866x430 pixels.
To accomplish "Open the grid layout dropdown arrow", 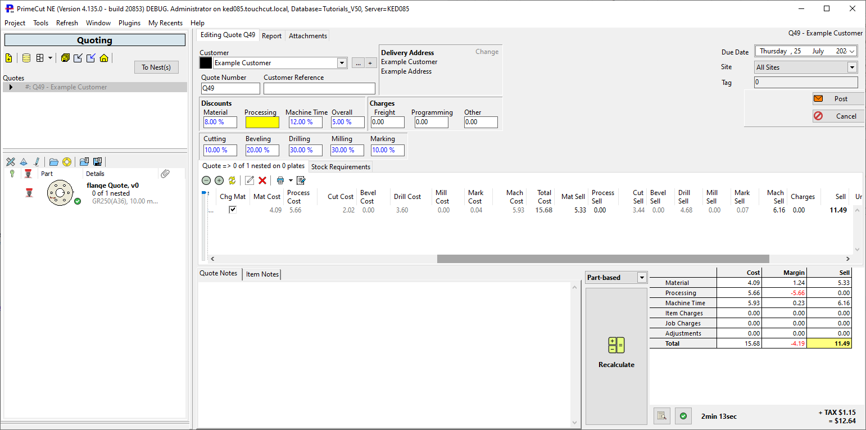I will [x=50, y=58].
